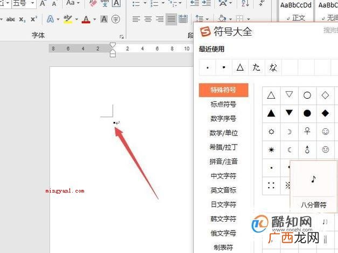Insert recently used △ symbol
The width and height of the screenshot is (338, 253).
(x=240, y=67)
